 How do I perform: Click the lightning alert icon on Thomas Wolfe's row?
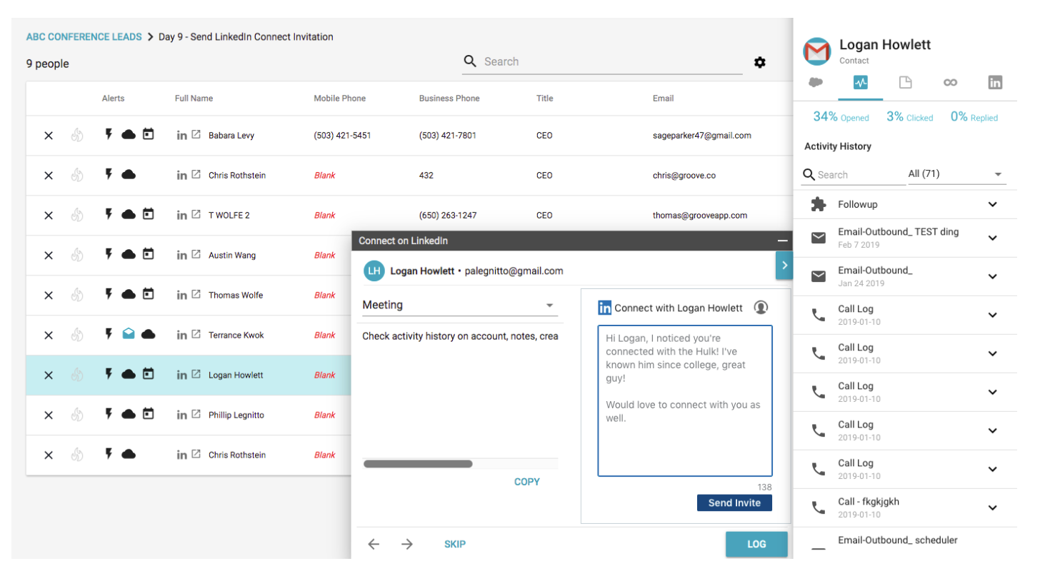click(108, 295)
